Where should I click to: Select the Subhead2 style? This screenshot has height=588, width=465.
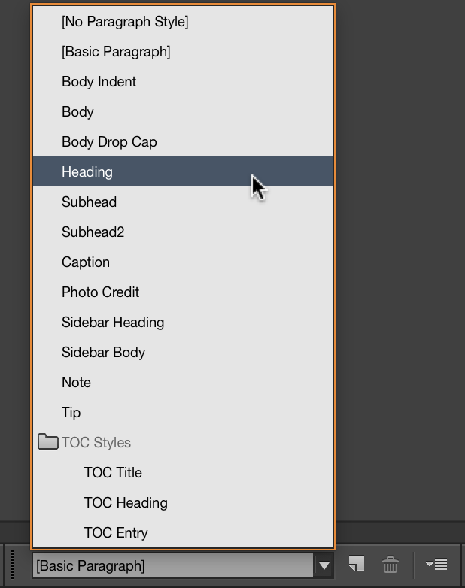point(93,232)
